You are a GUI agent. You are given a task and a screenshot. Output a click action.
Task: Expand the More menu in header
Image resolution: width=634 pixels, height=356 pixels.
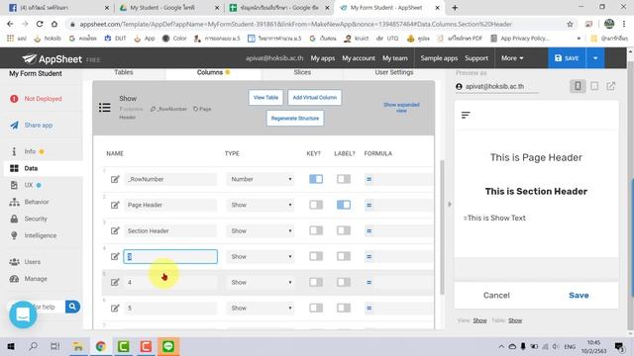[x=512, y=58]
